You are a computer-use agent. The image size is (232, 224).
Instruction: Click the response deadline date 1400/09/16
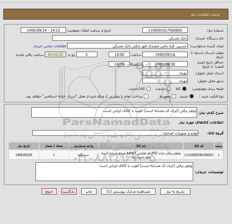(165, 54)
